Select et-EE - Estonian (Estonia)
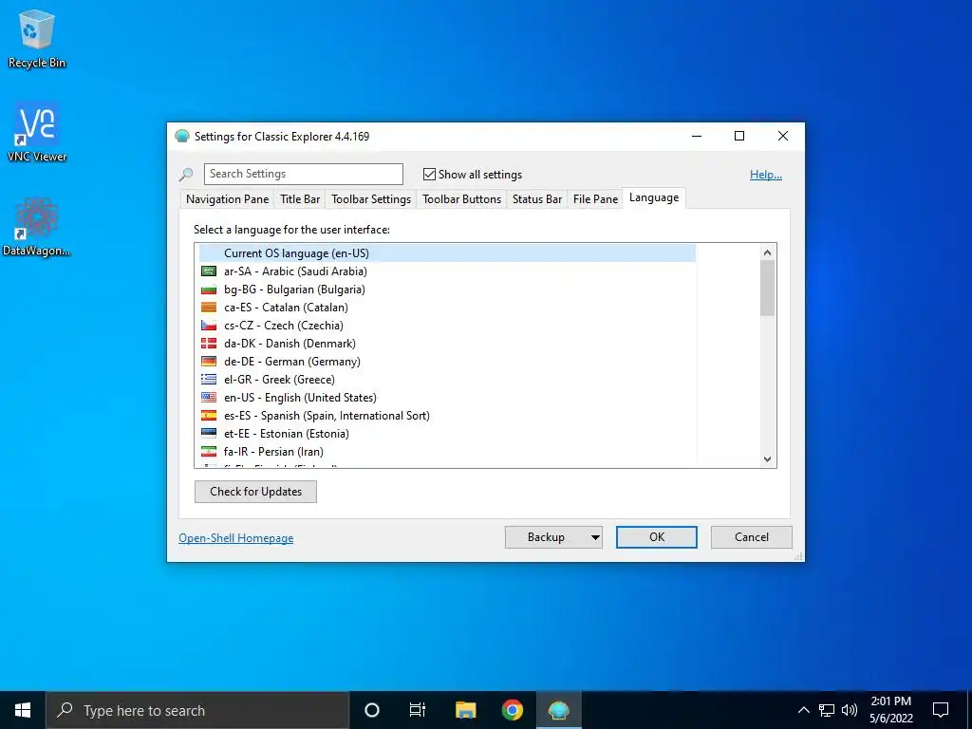The image size is (972, 729). click(x=447, y=433)
